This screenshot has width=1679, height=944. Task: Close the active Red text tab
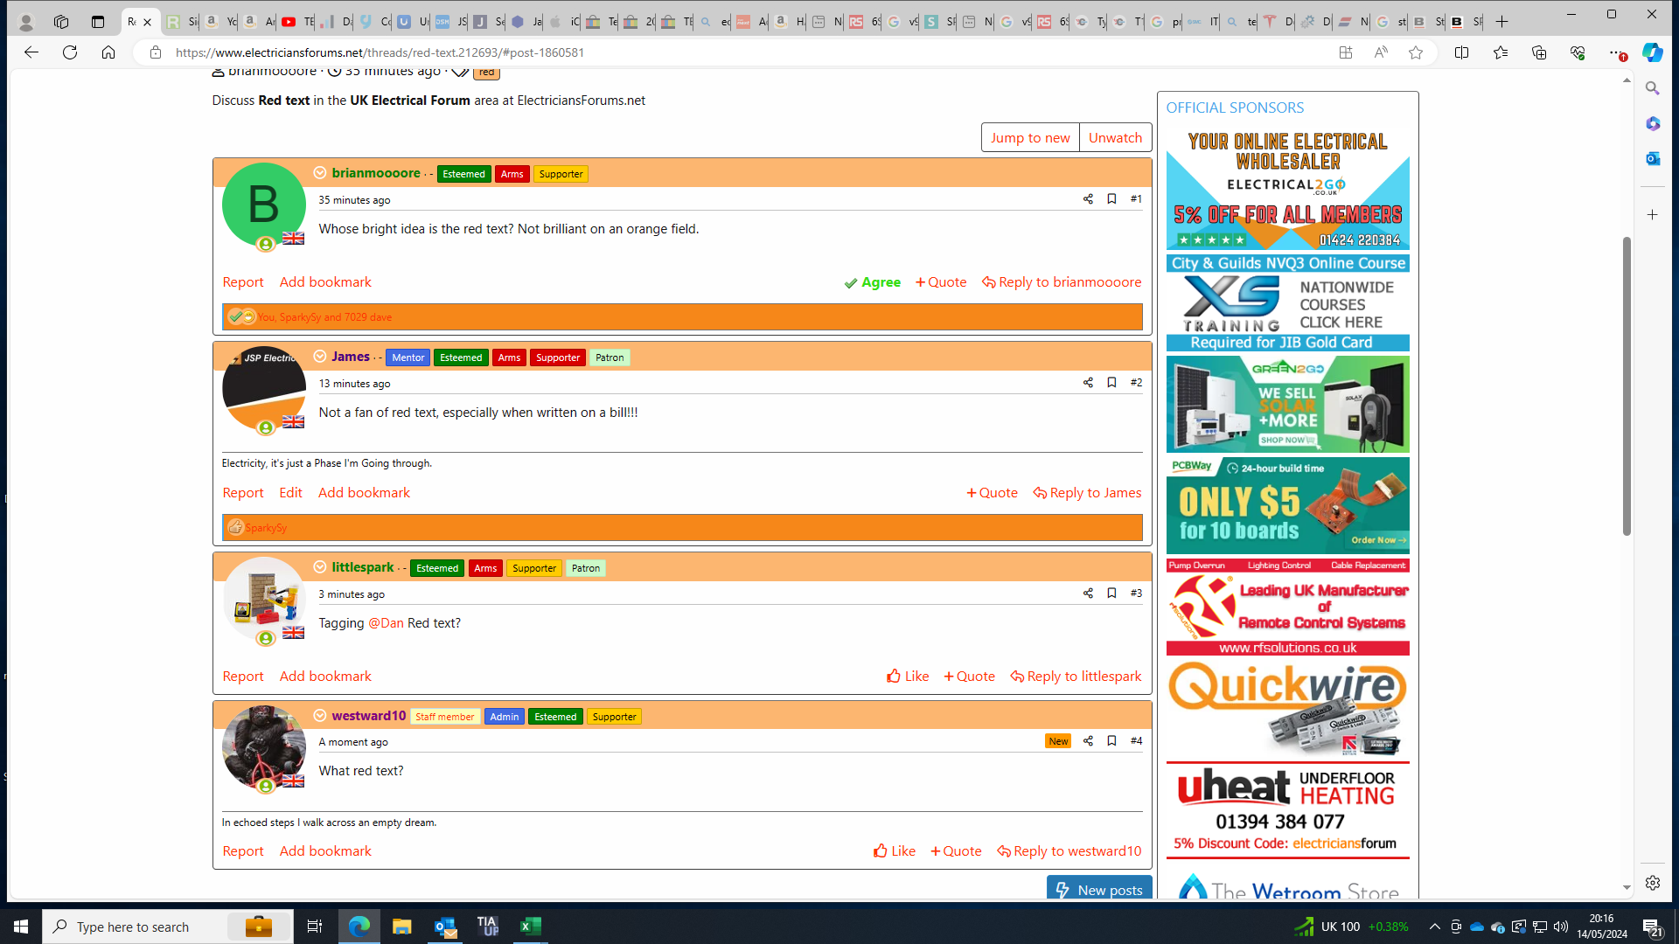pyautogui.click(x=147, y=22)
